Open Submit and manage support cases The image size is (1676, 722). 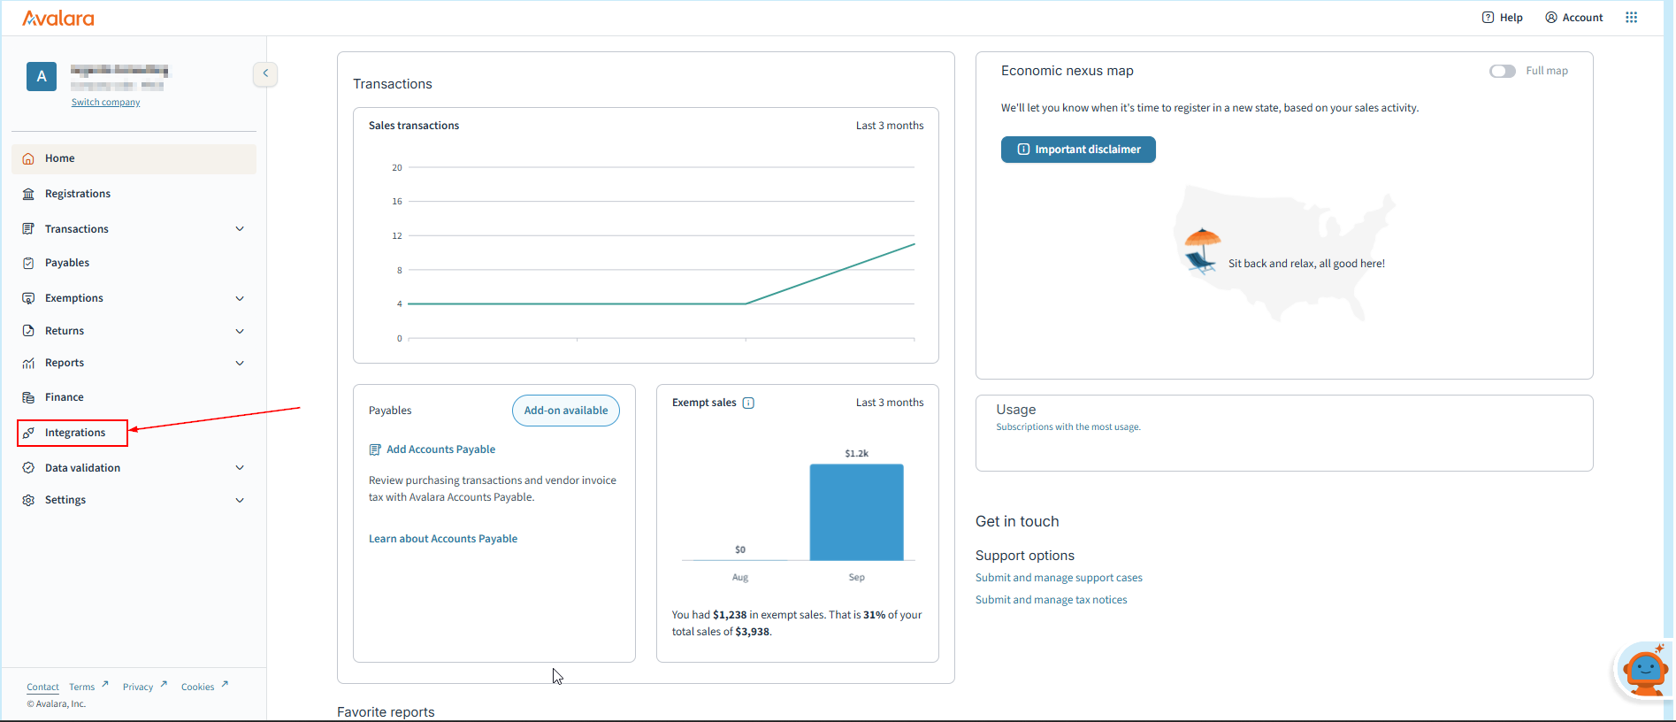(x=1059, y=578)
